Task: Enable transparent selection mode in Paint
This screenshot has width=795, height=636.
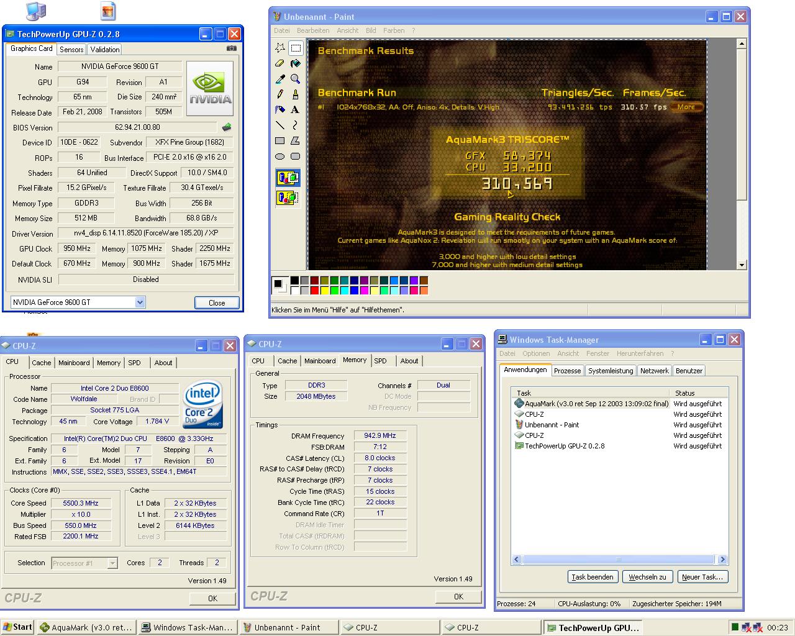Action: point(288,198)
